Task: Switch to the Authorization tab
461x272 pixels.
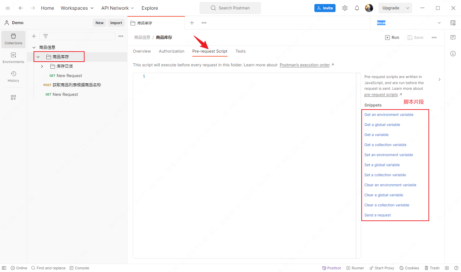Action: tap(171, 51)
